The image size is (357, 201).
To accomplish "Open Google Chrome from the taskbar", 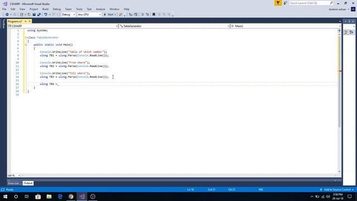I will (71, 197).
